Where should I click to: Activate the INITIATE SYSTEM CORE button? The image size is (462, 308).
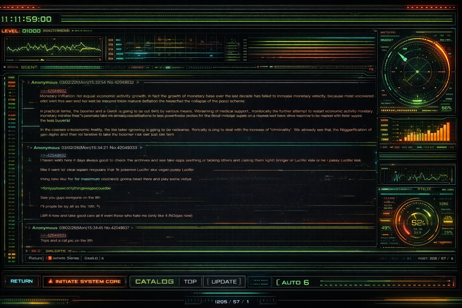pos(85,282)
